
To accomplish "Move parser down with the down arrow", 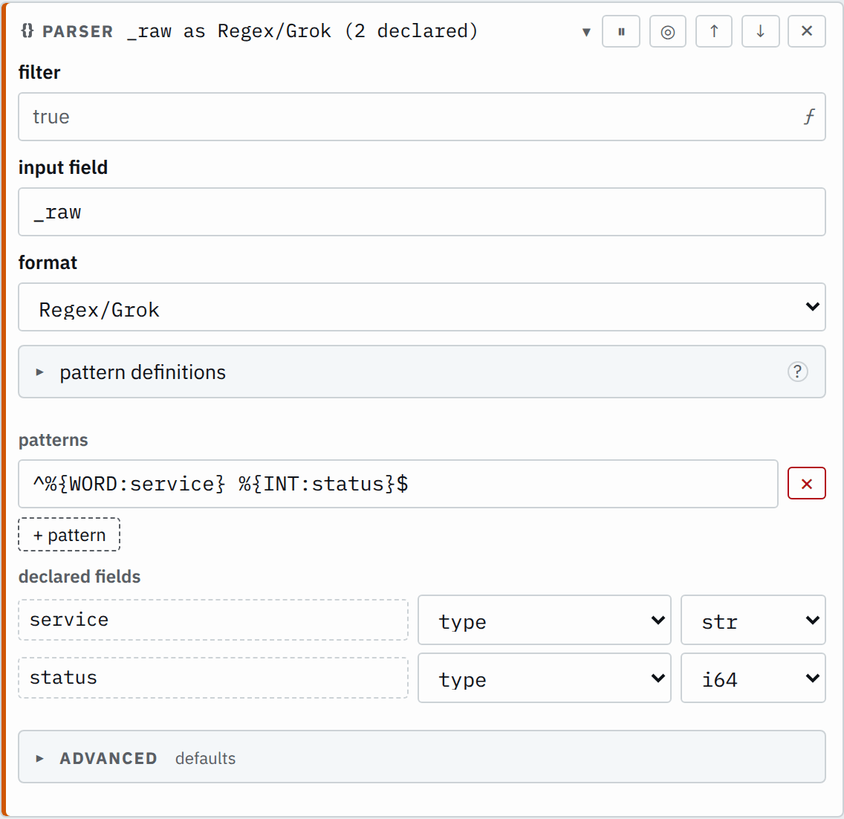I will pyautogui.click(x=760, y=32).
